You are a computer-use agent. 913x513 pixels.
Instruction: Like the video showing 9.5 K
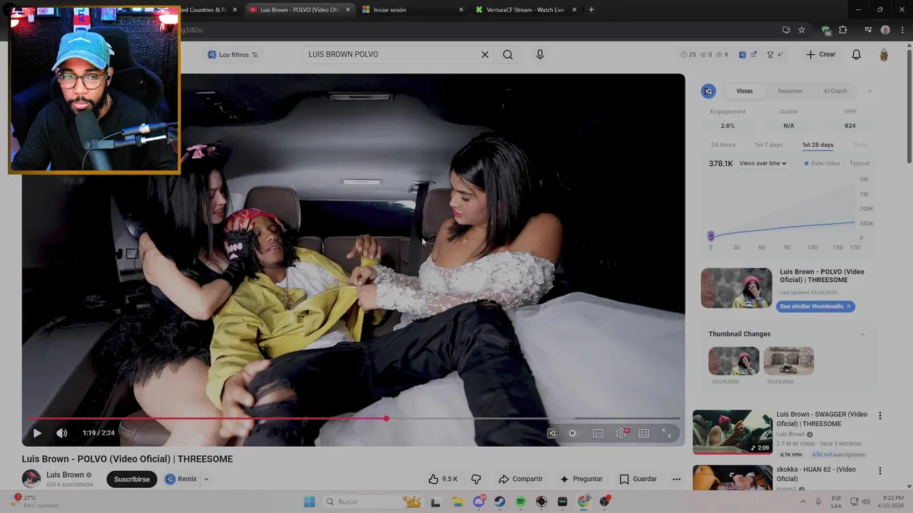click(443, 479)
